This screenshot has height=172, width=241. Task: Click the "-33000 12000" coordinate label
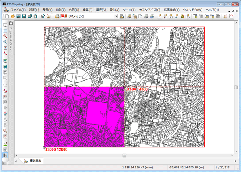[x=56, y=149]
